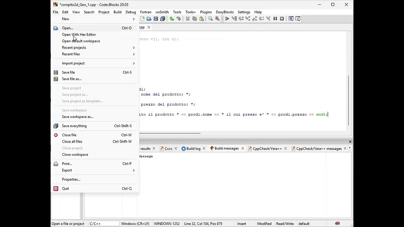Open Properties... from the File menu

click(x=95, y=179)
